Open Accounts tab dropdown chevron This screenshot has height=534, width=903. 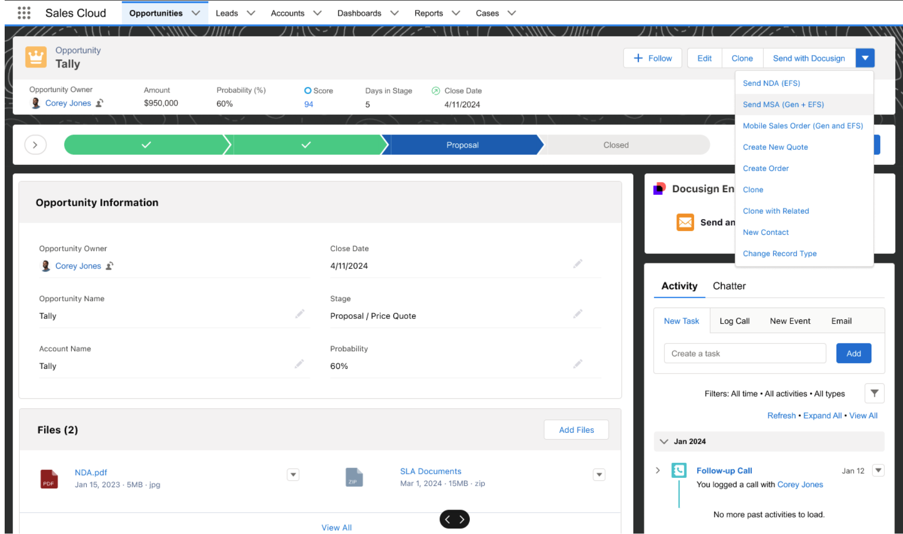coord(317,13)
